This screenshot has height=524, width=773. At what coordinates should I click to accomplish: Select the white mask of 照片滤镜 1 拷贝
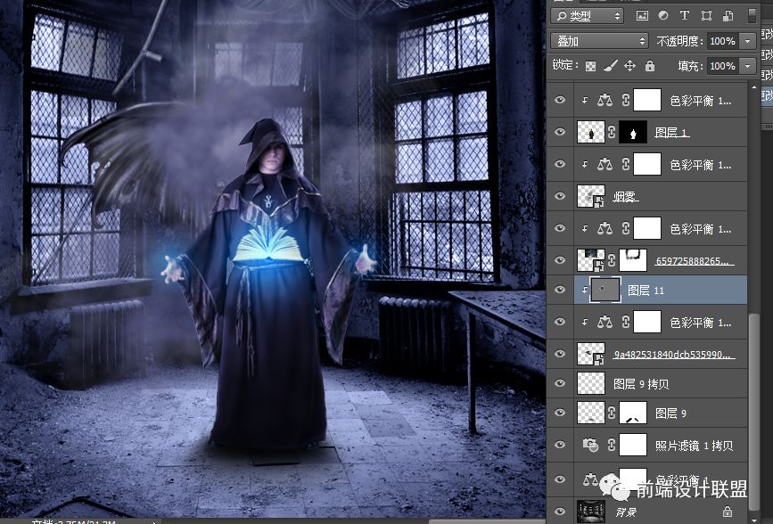click(633, 445)
